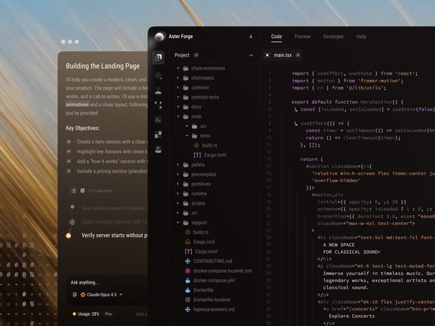Open the source control branch sidebar icon
Viewport: 435px width, 326px height.
point(158,105)
